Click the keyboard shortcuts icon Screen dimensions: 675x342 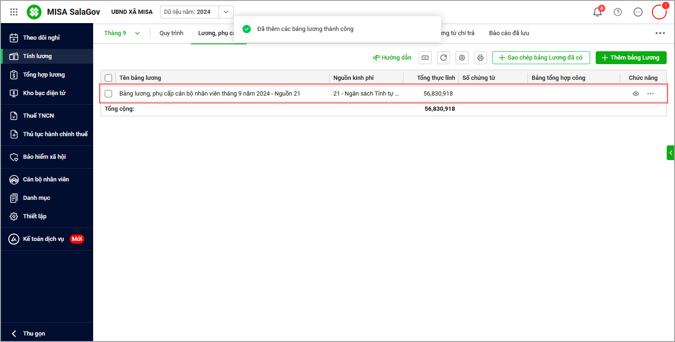(x=425, y=58)
